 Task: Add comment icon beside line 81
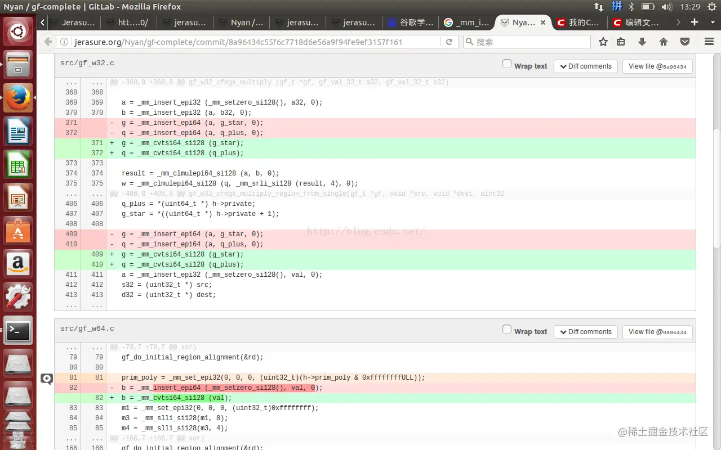point(47,379)
